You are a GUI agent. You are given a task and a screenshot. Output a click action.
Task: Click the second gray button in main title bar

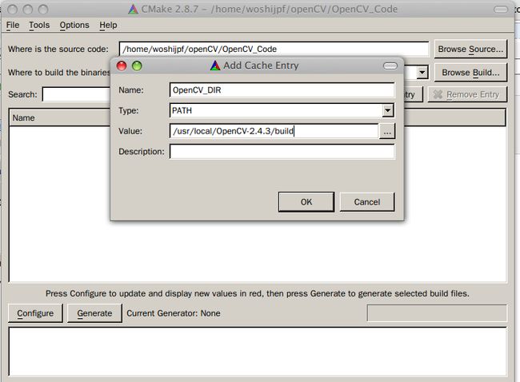pos(28,10)
